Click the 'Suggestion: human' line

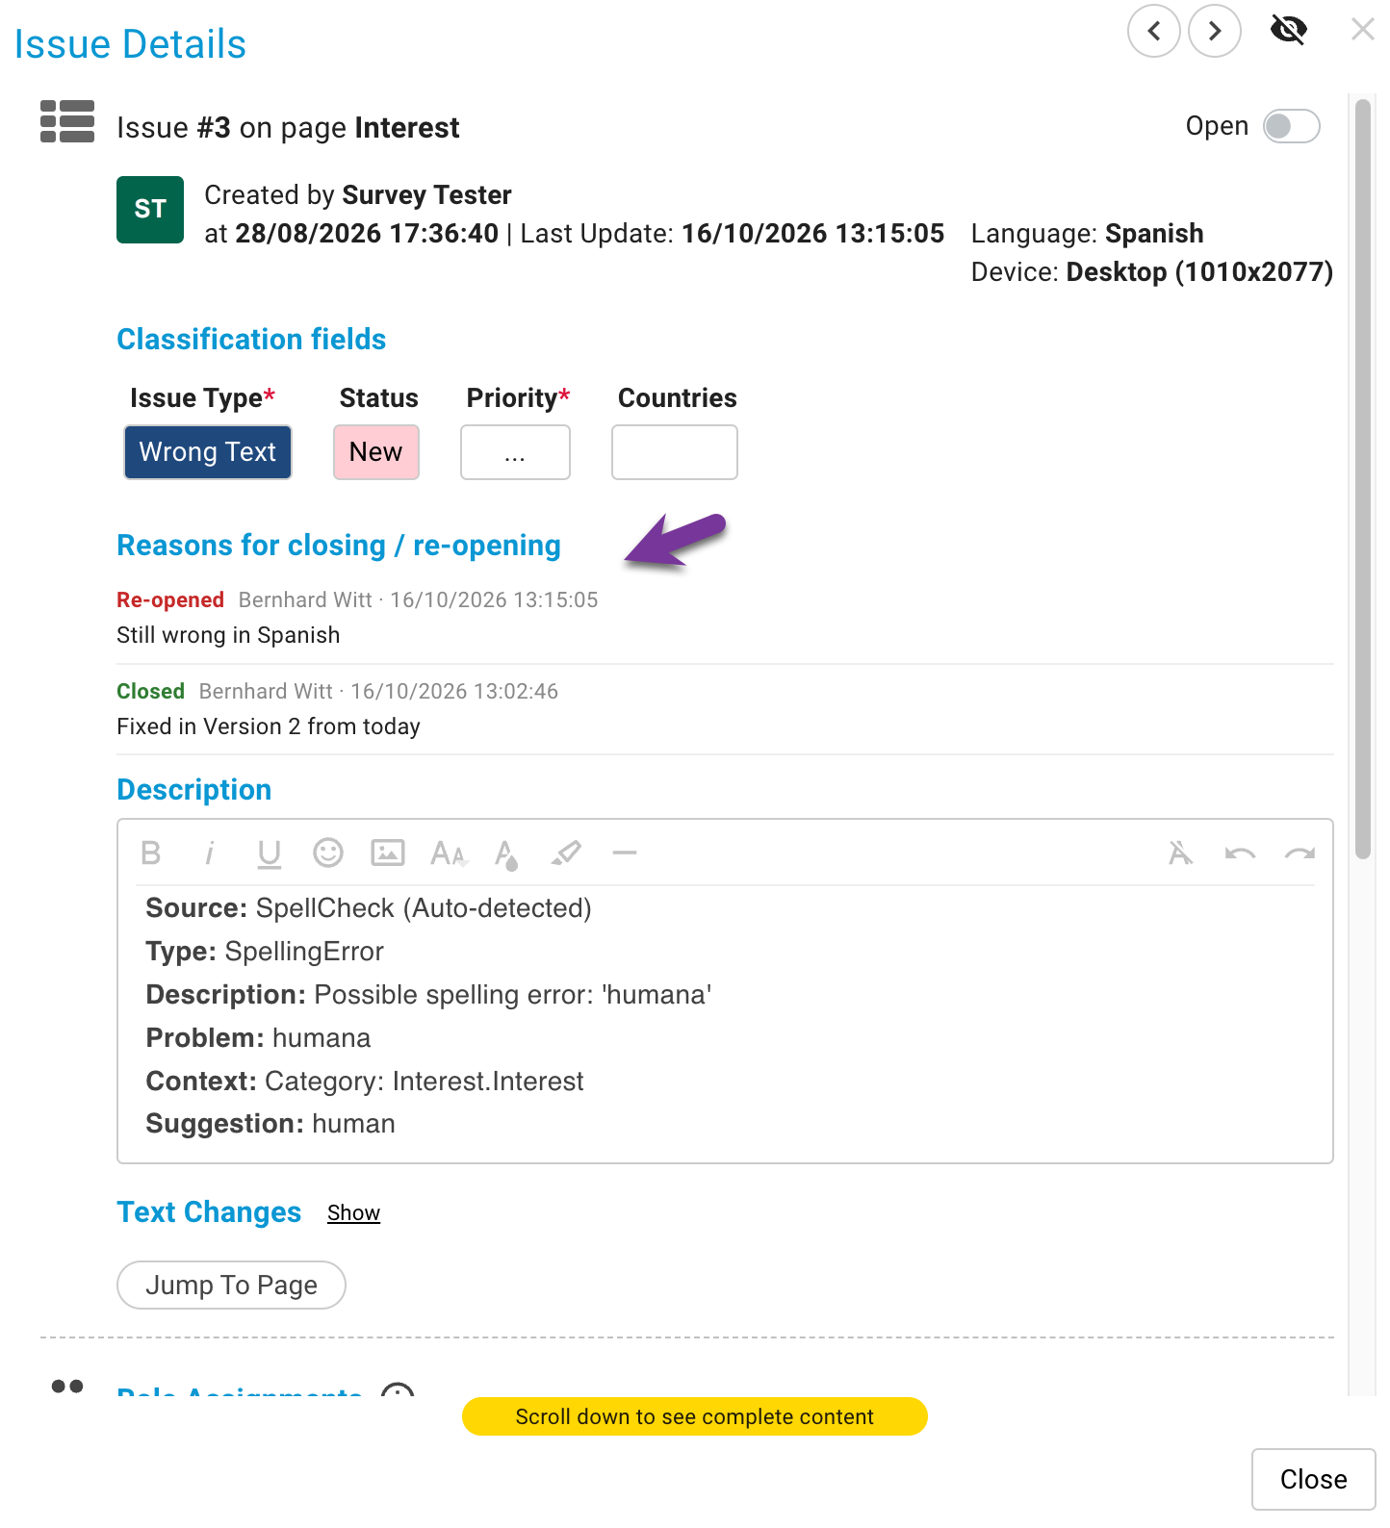tap(270, 1124)
